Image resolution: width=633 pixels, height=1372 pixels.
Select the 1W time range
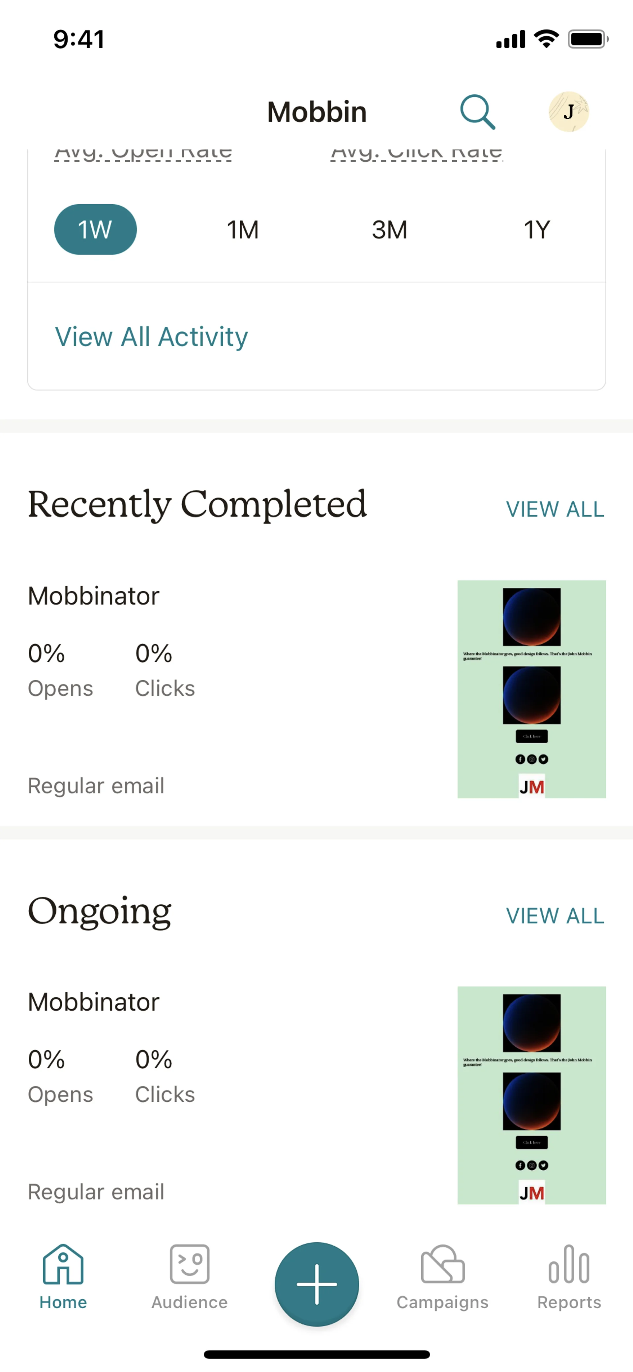coord(95,230)
